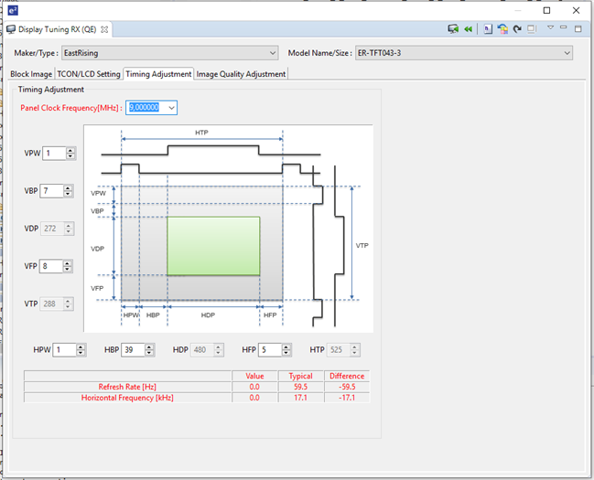Open the TCON/LCD Setting tab
Screen dimensions: 594x480
click(88, 74)
